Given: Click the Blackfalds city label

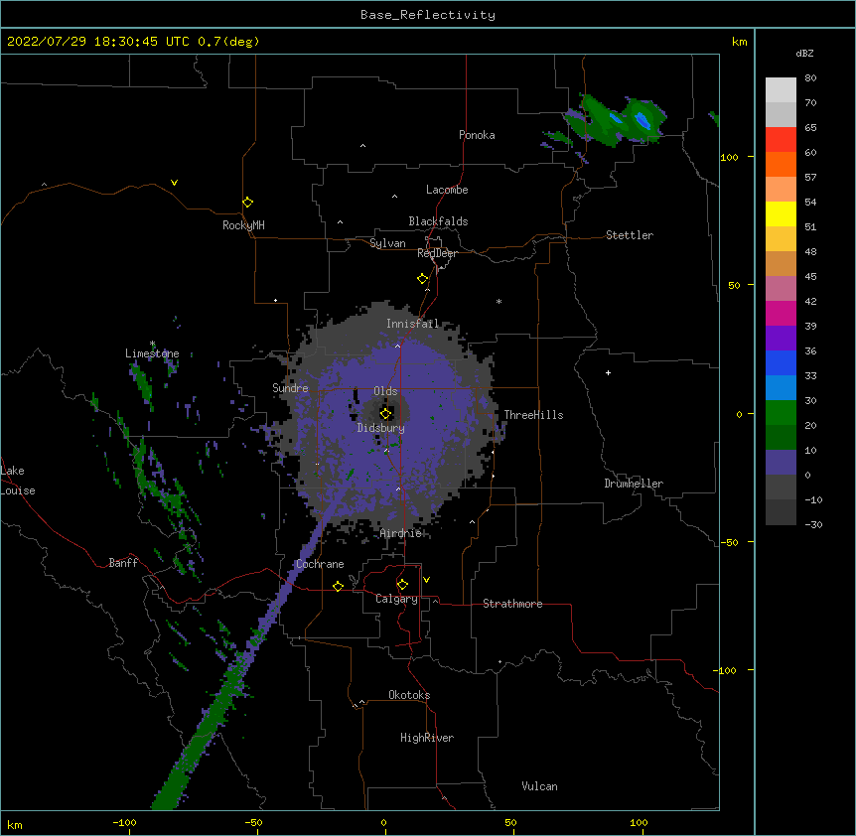Looking at the screenshot, I should pos(438,221).
